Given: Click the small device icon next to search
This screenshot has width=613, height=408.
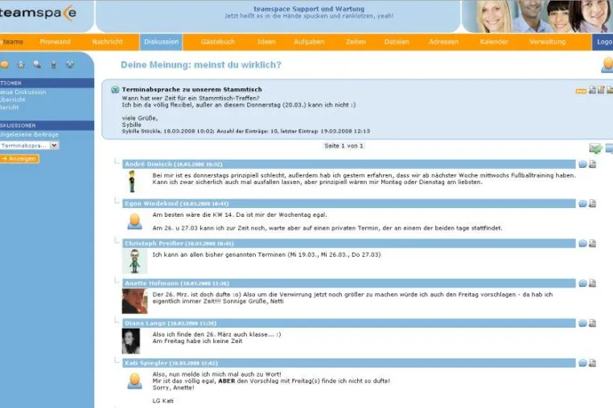Looking at the screenshot, I should coord(54,65).
